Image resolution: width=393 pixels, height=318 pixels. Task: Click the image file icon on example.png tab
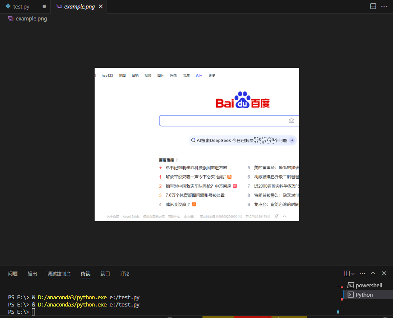click(x=59, y=6)
